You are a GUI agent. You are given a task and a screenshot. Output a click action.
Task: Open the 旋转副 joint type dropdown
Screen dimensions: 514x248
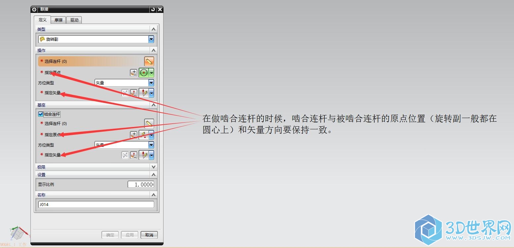point(151,39)
